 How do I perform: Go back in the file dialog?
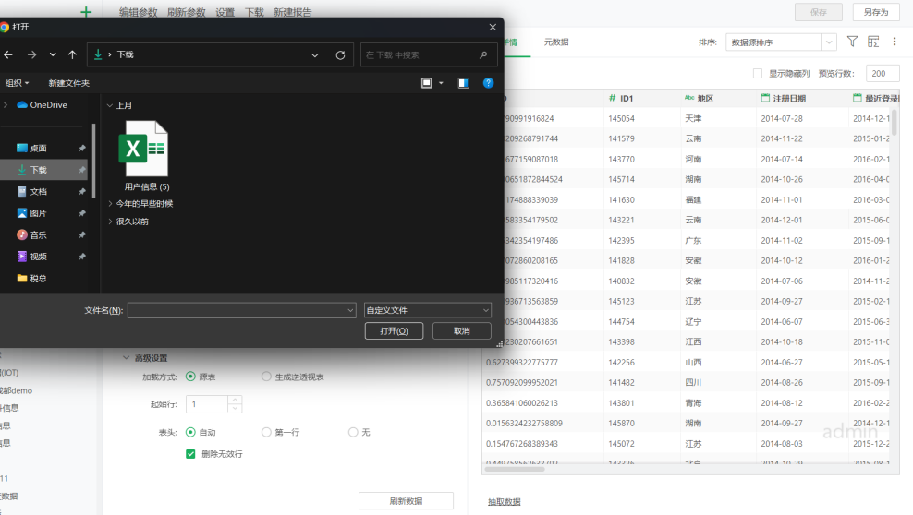pos(8,54)
